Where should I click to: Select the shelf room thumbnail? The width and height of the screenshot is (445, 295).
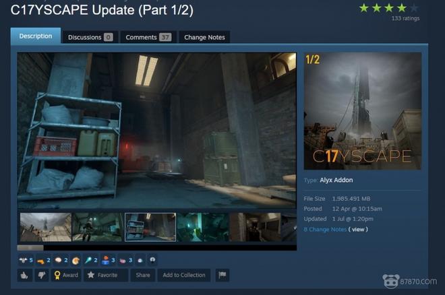(x=150, y=227)
